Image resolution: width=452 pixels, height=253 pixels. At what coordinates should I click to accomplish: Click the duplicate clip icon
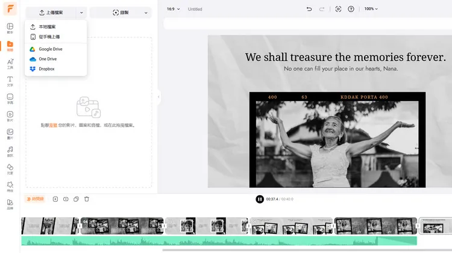coord(76,199)
